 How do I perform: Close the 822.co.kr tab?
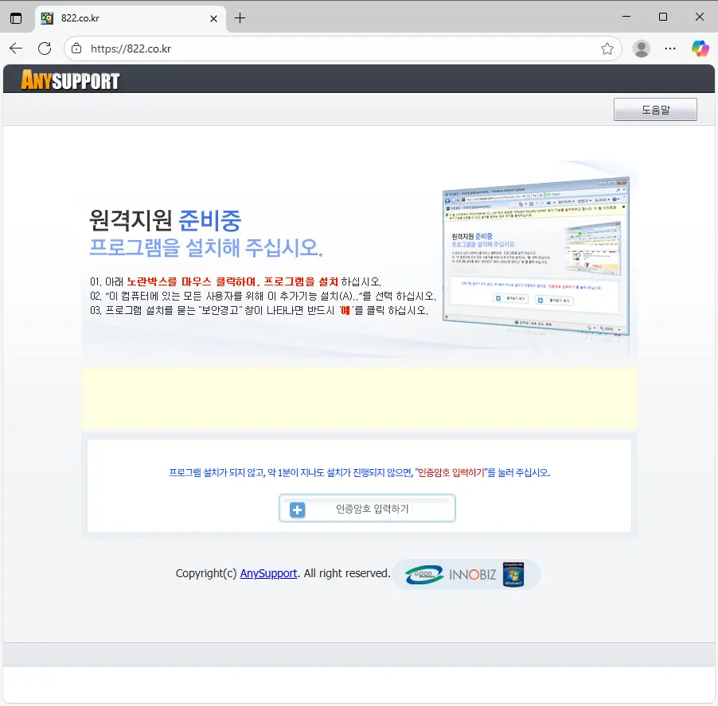pos(213,18)
